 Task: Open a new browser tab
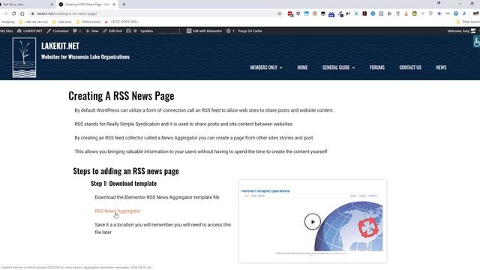pos(124,4)
